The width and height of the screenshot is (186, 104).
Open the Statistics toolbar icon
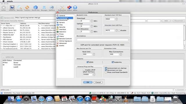point(52,8)
